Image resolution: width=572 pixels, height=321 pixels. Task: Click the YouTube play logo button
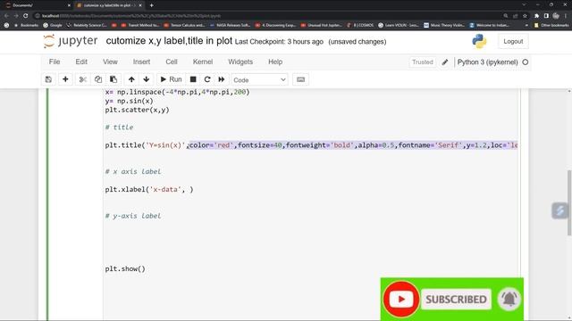[401, 300]
